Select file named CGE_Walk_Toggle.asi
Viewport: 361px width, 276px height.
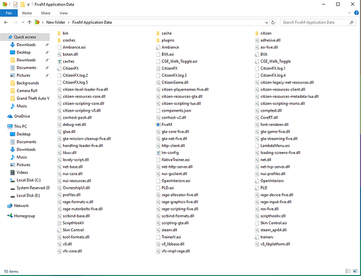(x=179, y=61)
